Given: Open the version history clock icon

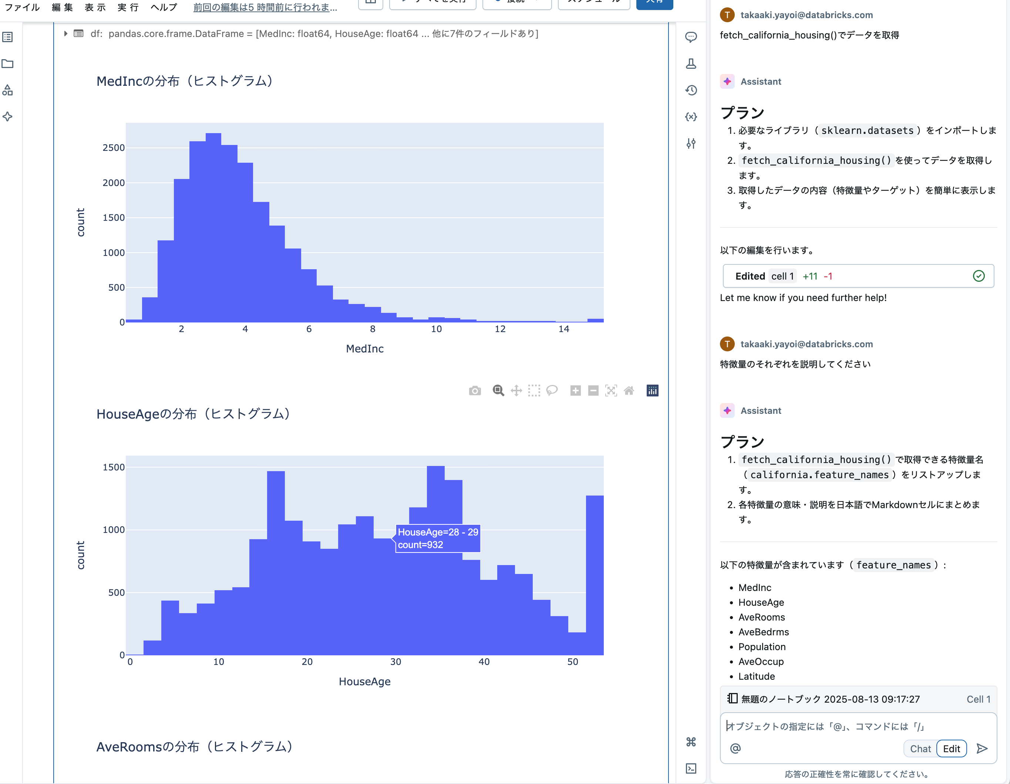Looking at the screenshot, I should tap(691, 90).
